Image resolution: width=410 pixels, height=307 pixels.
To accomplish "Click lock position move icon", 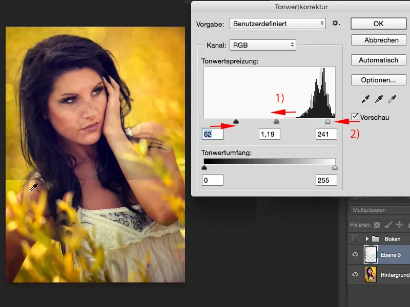I will pos(399,225).
